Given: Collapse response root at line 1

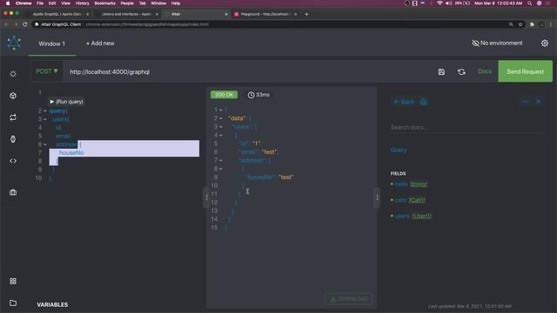Looking at the screenshot, I should coord(220,110).
